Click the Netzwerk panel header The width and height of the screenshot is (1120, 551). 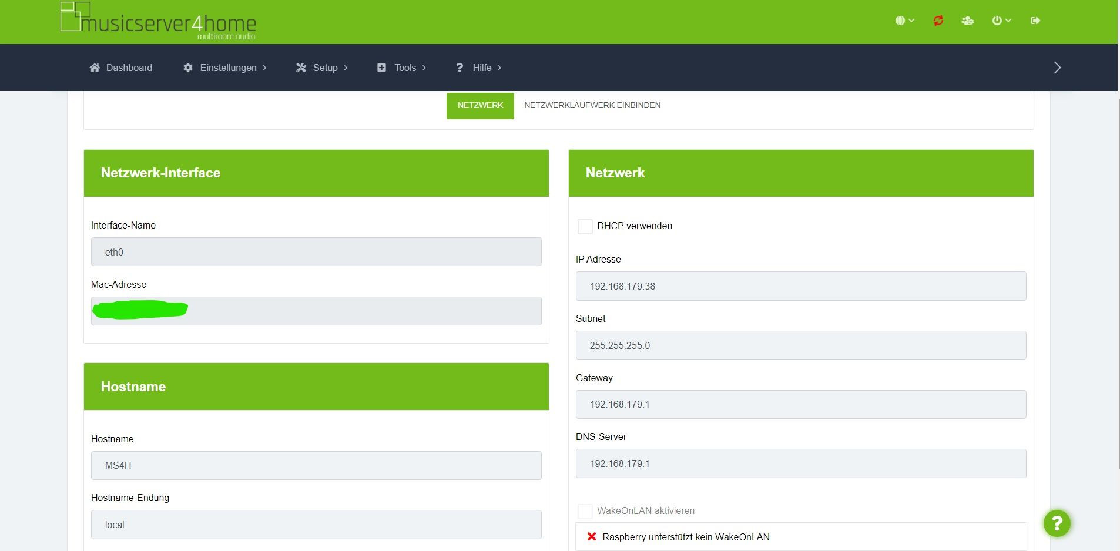(801, 173)
